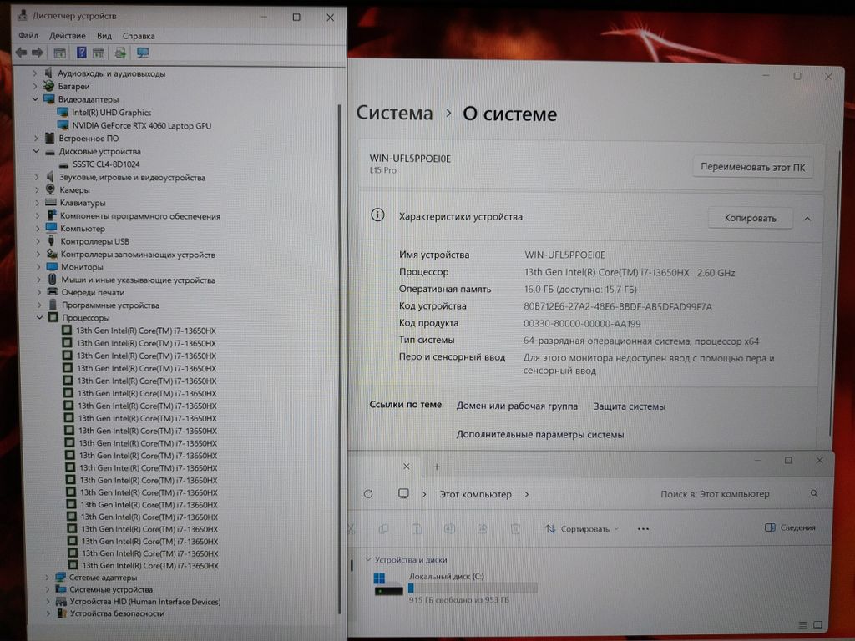Open the Действие menu
This screenshot has width=855, height=641.
(x=67, y=36)
